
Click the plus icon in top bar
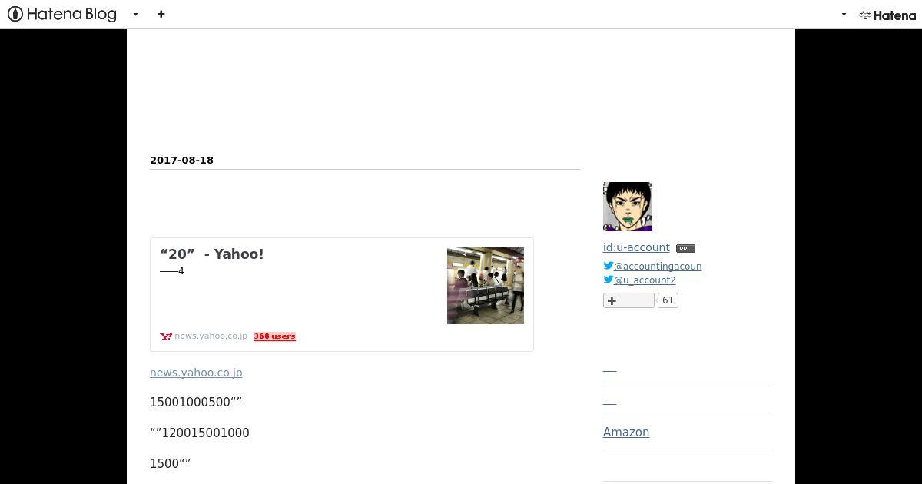click(x=161, y=14)
